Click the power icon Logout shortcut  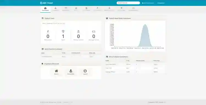(x=85, y=72)
